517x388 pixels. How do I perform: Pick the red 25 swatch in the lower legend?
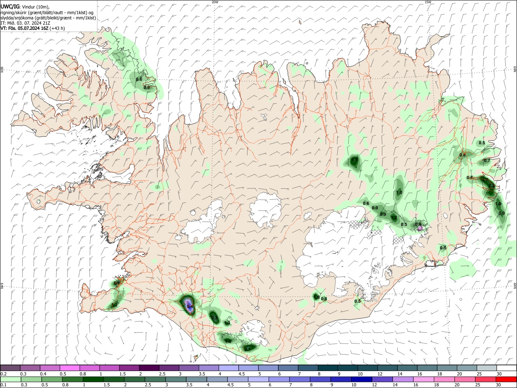(x=485, y=379)
